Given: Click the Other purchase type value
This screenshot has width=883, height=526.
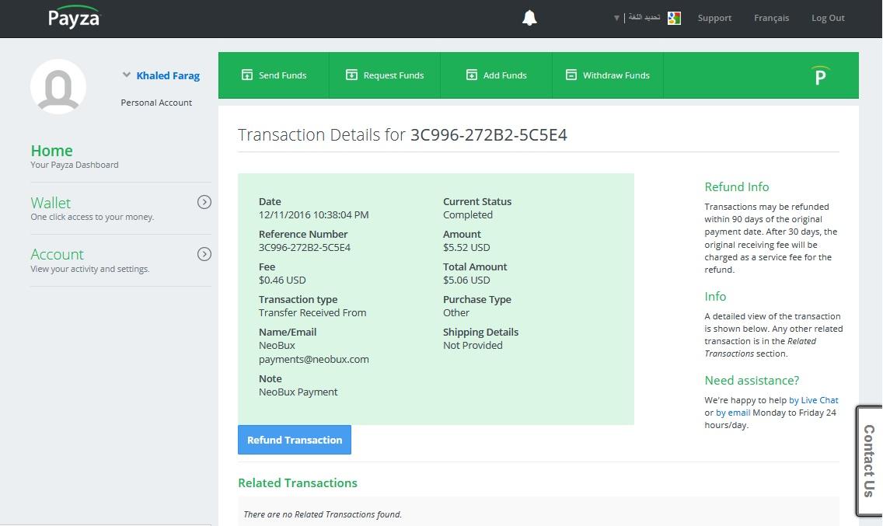Looking at the screenshot, I should click(456, 312).
